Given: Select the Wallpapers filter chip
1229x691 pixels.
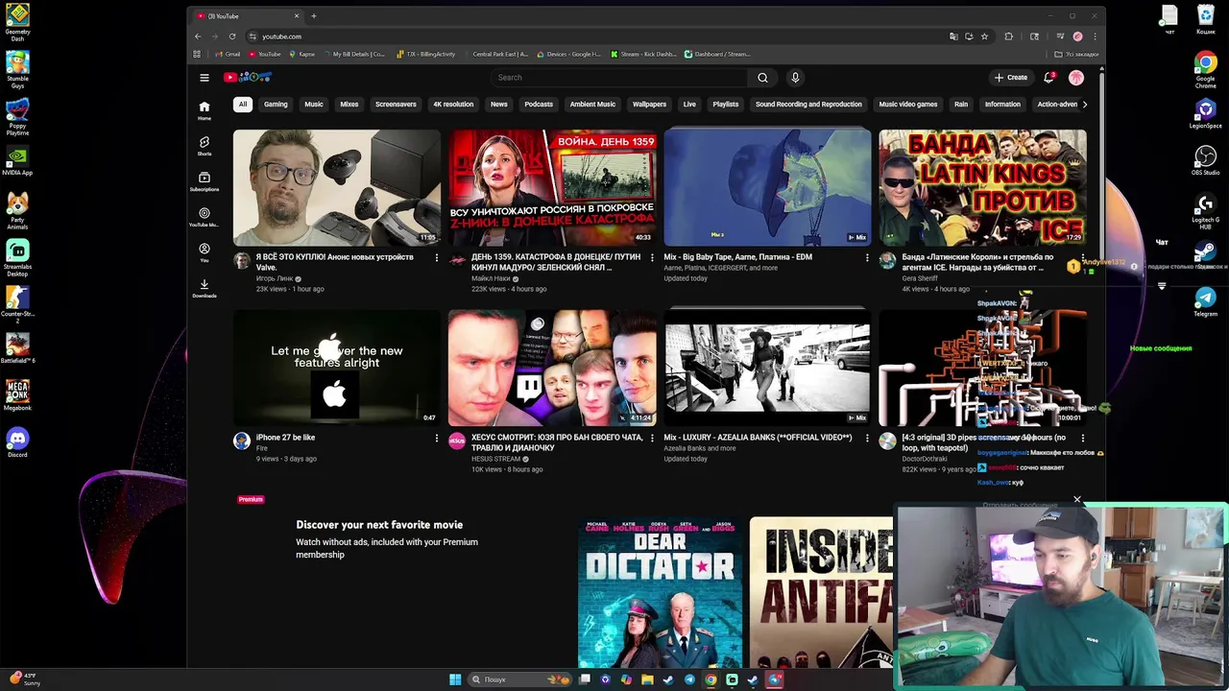Looking at the screenshot, I should click(649, 104).
